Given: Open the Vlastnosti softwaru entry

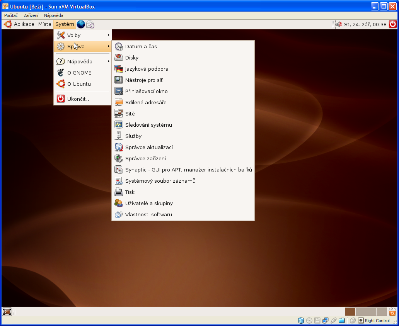Looking at the screenshot, I should point(183,214).
